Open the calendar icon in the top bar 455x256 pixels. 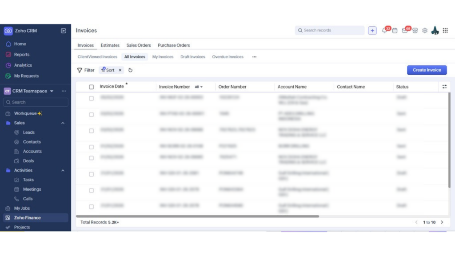pos(395,31)
